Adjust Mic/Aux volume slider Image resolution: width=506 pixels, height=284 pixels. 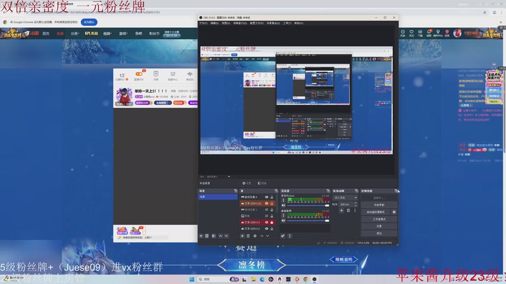click(x=308, y=206)
